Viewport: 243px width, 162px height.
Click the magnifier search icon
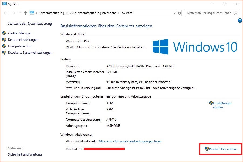235,13
